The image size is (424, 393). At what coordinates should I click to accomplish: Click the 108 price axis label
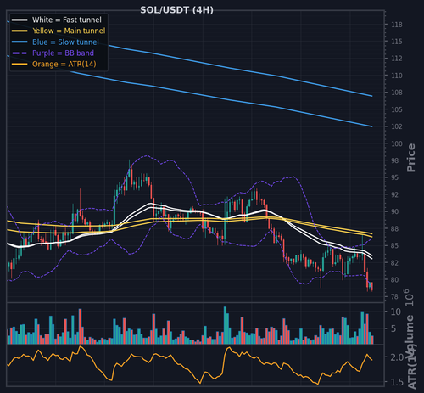pyautogui.click(x=397, y=93)
